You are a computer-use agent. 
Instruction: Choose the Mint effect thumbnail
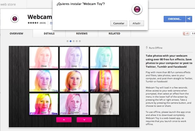[104, 58]
